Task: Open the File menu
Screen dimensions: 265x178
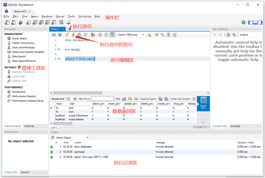Action: (6, 16)
